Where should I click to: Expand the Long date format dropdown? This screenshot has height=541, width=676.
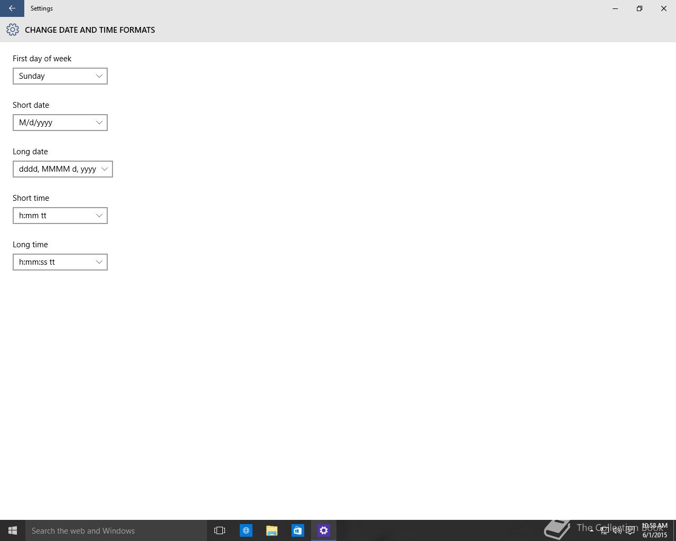click(63, 169)
